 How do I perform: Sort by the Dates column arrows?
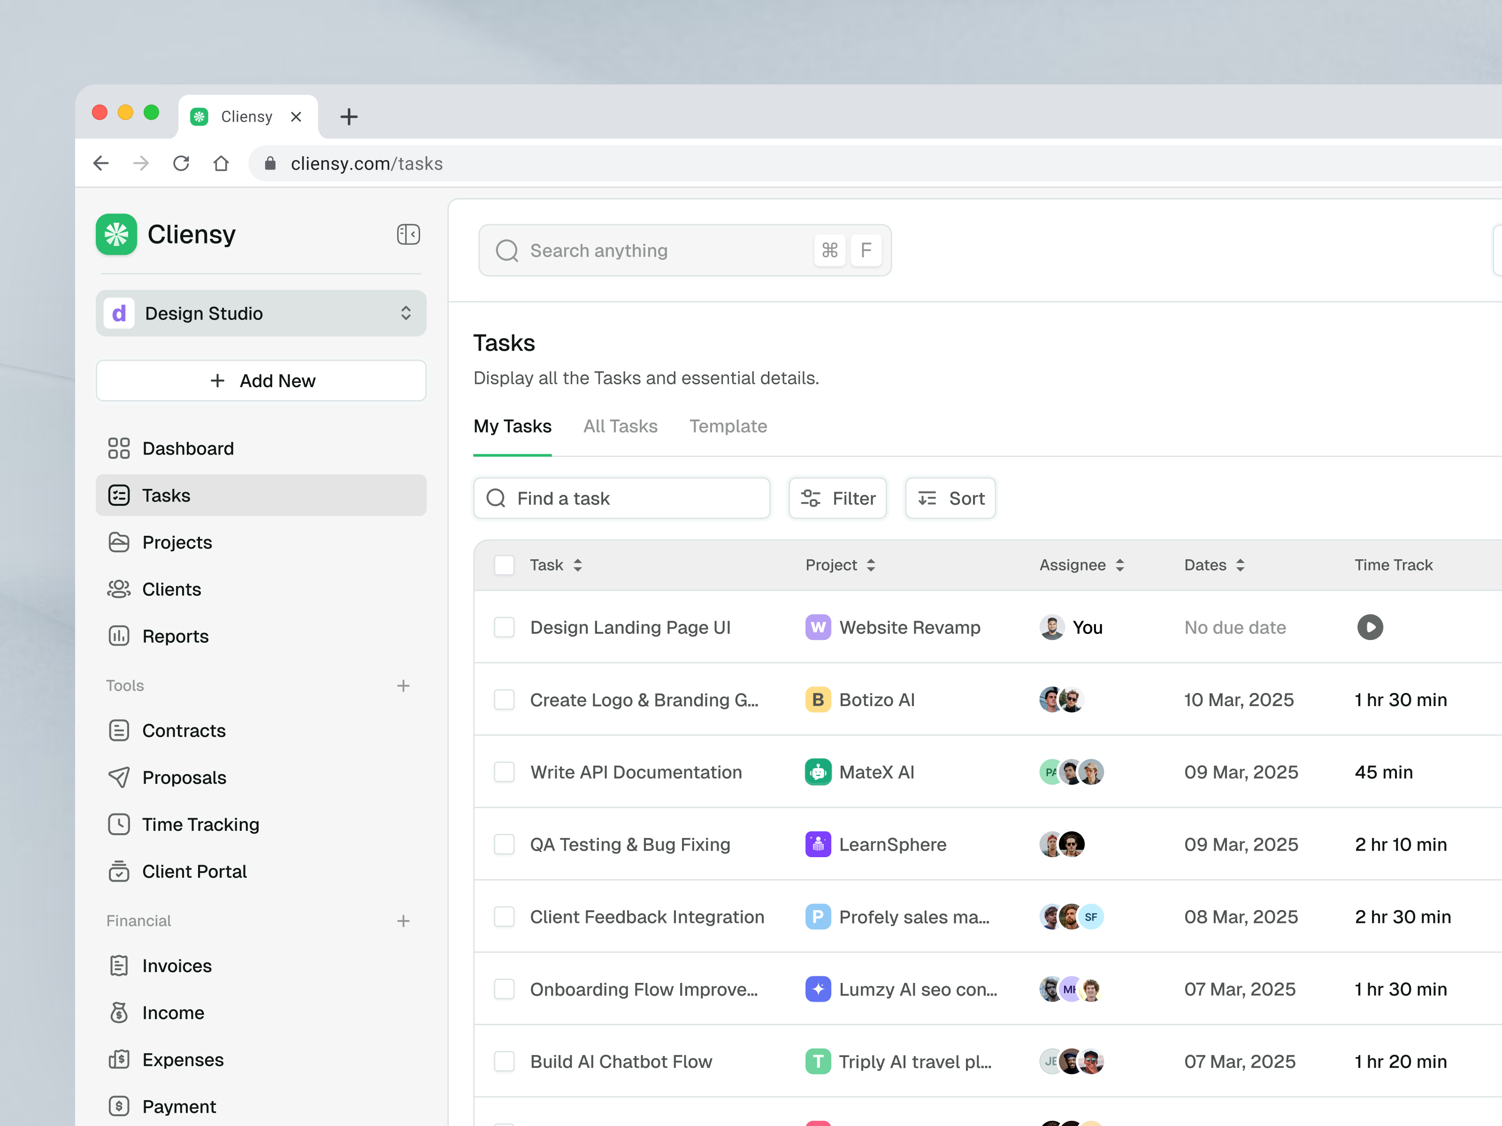point(1241,565)
